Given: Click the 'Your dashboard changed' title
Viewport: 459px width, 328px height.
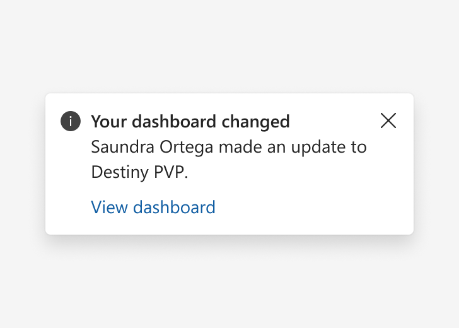Looking at the screenshot, I should tap(190, 121).
